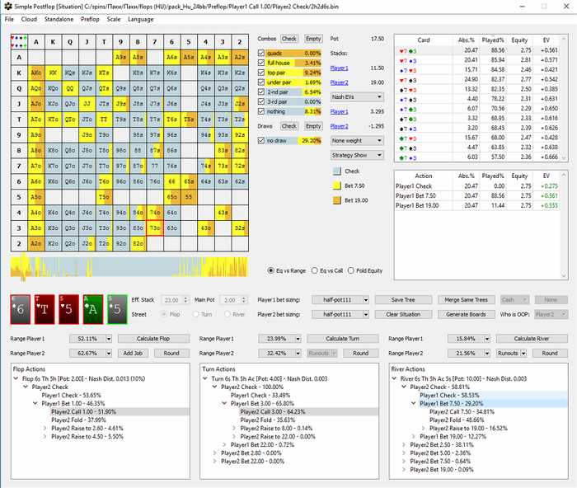This screenshot has width=577, height=488.
Task: Select the Fold Equity radio button
Action: (351, 270)
